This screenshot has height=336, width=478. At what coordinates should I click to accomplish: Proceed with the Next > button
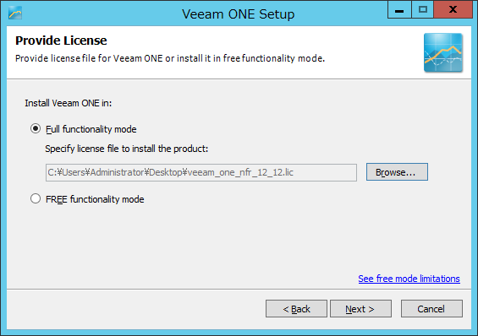[x=360, y=309]
